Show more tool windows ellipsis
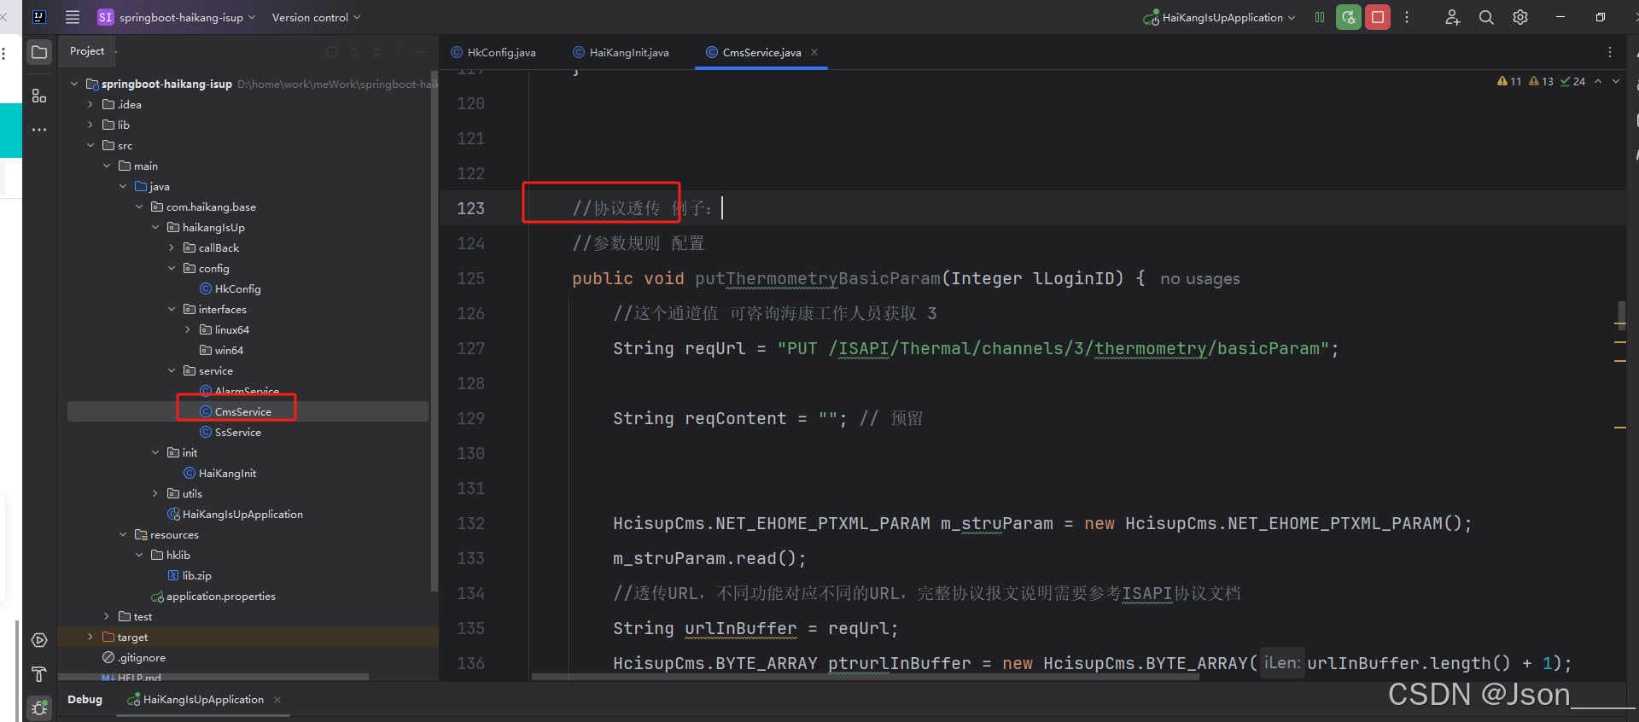 point(39,130)
